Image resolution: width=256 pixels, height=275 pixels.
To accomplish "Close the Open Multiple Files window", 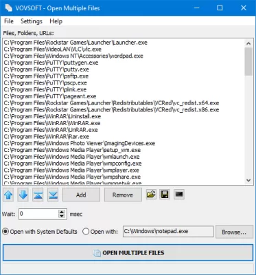I will tap(243, 8).
